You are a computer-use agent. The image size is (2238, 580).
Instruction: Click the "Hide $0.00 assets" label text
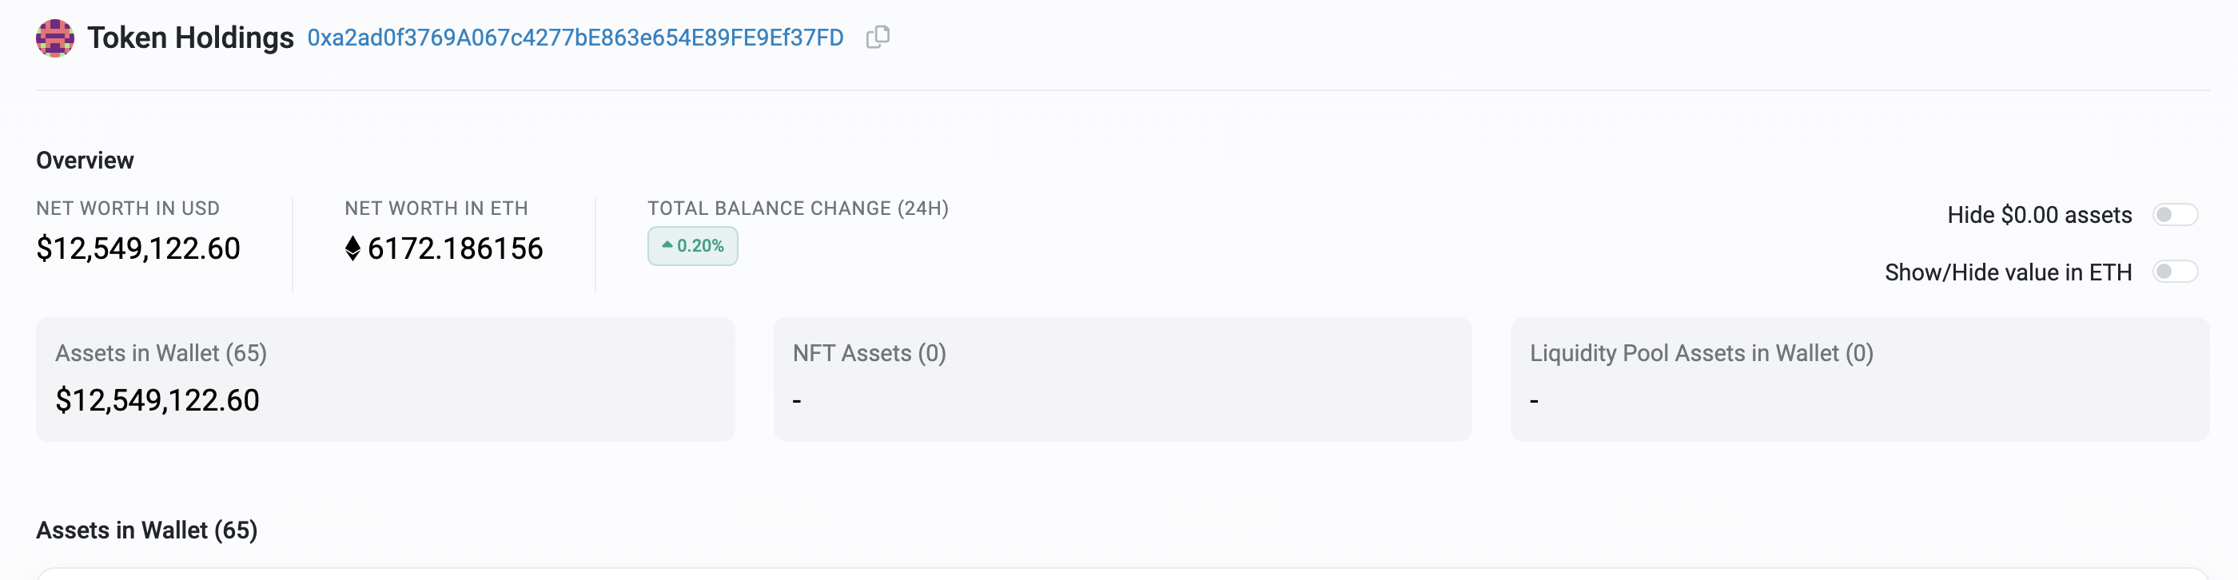[x=2039, y=216]
